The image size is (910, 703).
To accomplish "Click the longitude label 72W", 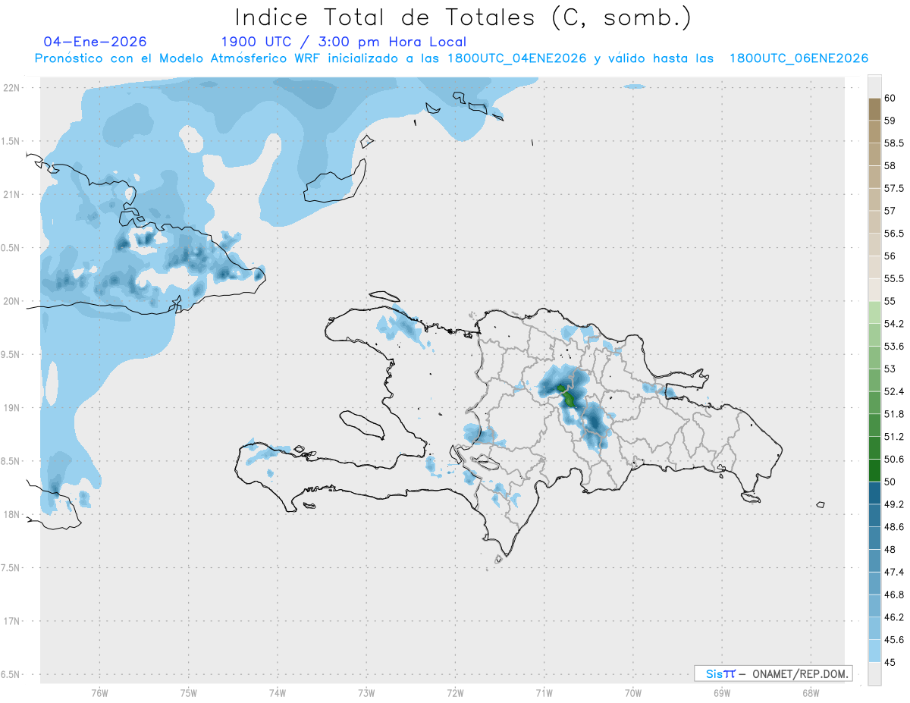I will pos(455,693).
